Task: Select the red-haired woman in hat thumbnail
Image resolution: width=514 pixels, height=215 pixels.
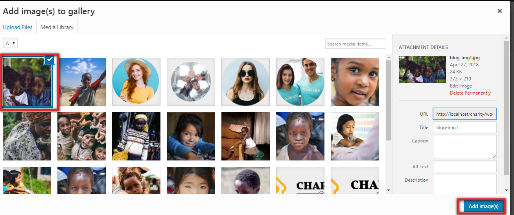Action: coord(136,82)
